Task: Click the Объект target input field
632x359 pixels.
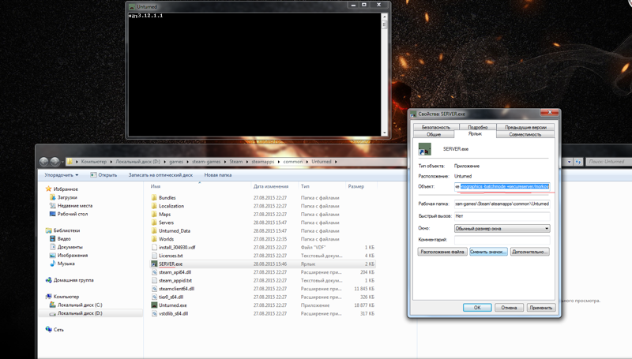Action: point(502,187)
